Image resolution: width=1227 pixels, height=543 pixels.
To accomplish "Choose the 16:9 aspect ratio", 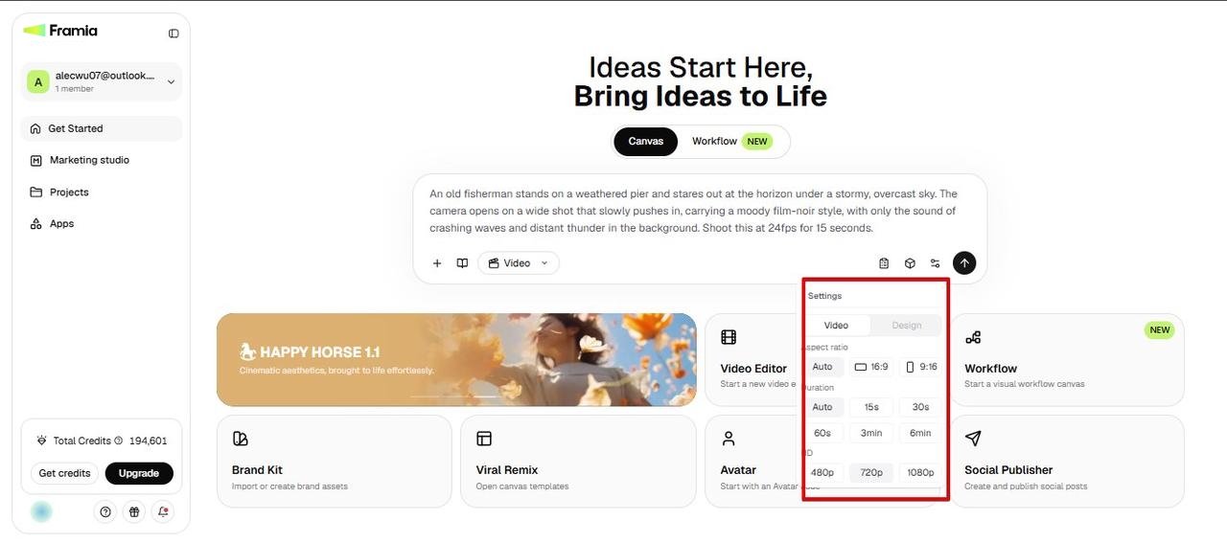I will click(871, 367).
